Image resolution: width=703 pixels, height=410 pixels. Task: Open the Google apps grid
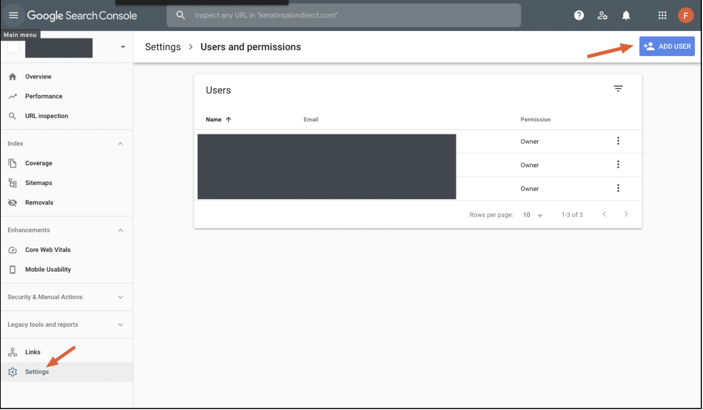[662, 15]
